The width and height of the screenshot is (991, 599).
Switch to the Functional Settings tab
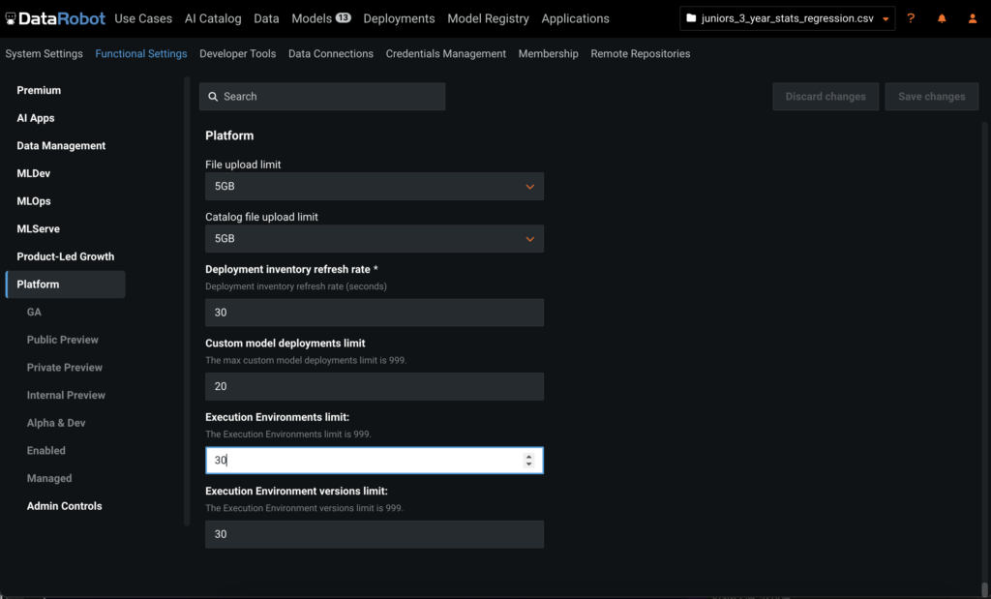[x=140, y=53]
